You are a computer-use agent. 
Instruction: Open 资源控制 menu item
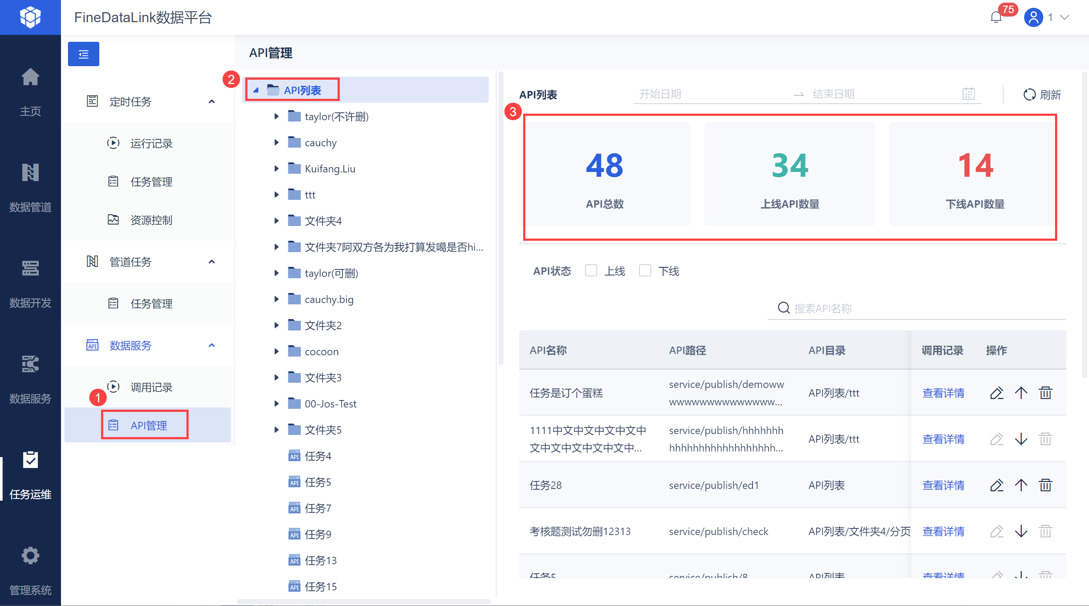click(x=151, y=220)
